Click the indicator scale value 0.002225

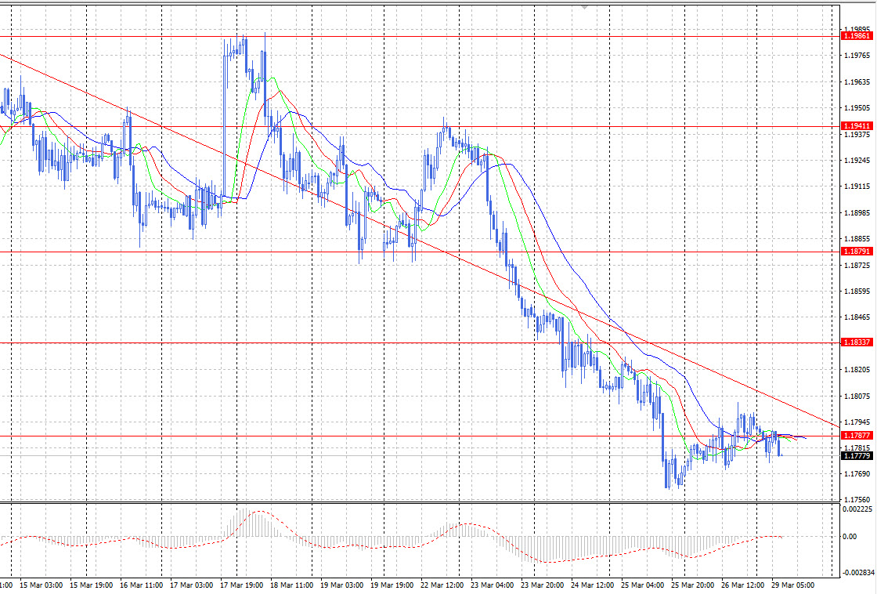[857, 509]
